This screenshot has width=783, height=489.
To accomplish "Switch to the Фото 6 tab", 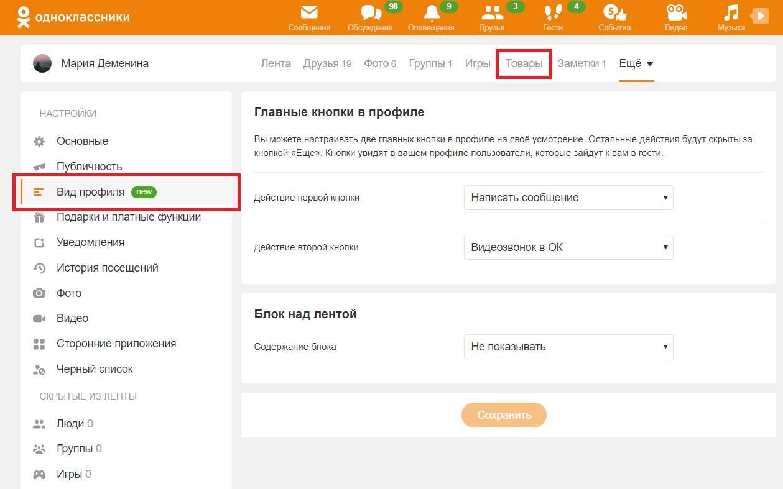I will [380, 63].
